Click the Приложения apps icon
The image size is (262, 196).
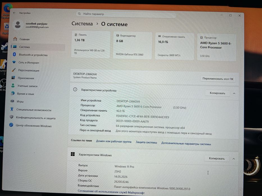[x=13, y=78]
